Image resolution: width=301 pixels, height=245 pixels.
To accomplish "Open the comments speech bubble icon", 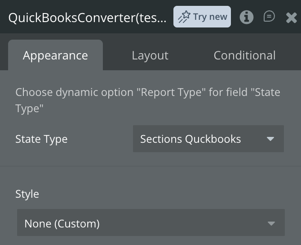I will point(269,17).
